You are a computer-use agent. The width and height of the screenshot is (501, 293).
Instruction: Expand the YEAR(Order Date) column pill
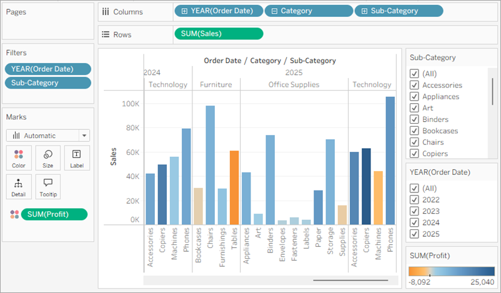point(184,11)
